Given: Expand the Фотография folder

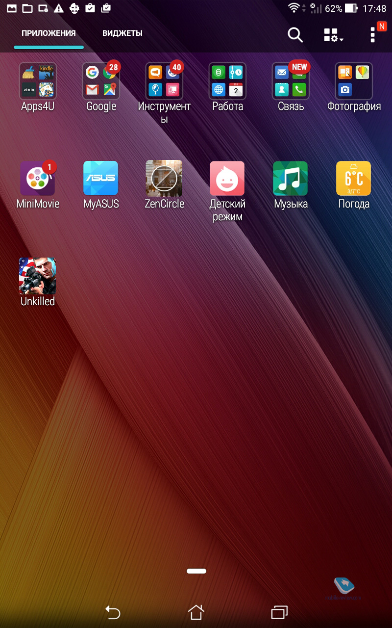Looking at the screenshot, I should 353,81.
